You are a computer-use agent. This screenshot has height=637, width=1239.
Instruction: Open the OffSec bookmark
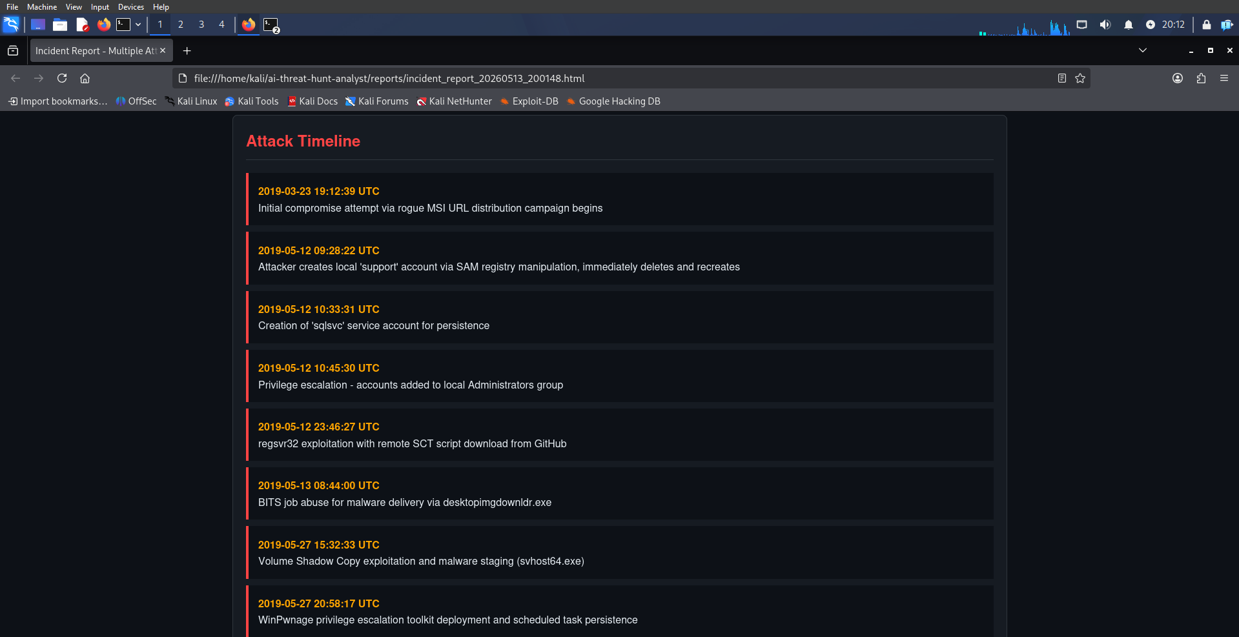tap(136, 101)
